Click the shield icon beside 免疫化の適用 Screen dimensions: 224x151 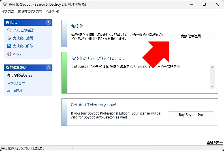[x=9, y=38]
